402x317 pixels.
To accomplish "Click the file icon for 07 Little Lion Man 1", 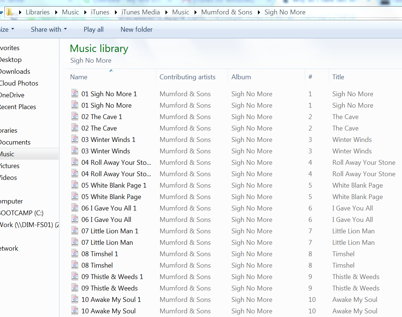I will point(74,231).
